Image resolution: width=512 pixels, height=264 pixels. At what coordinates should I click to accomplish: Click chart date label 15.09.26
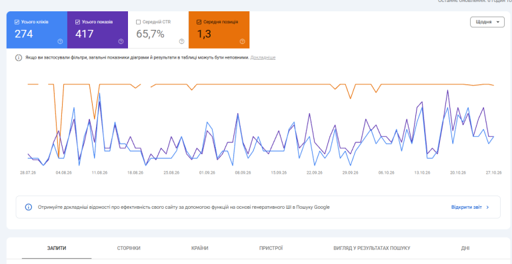pyautogui.click(x=279, y=173)
